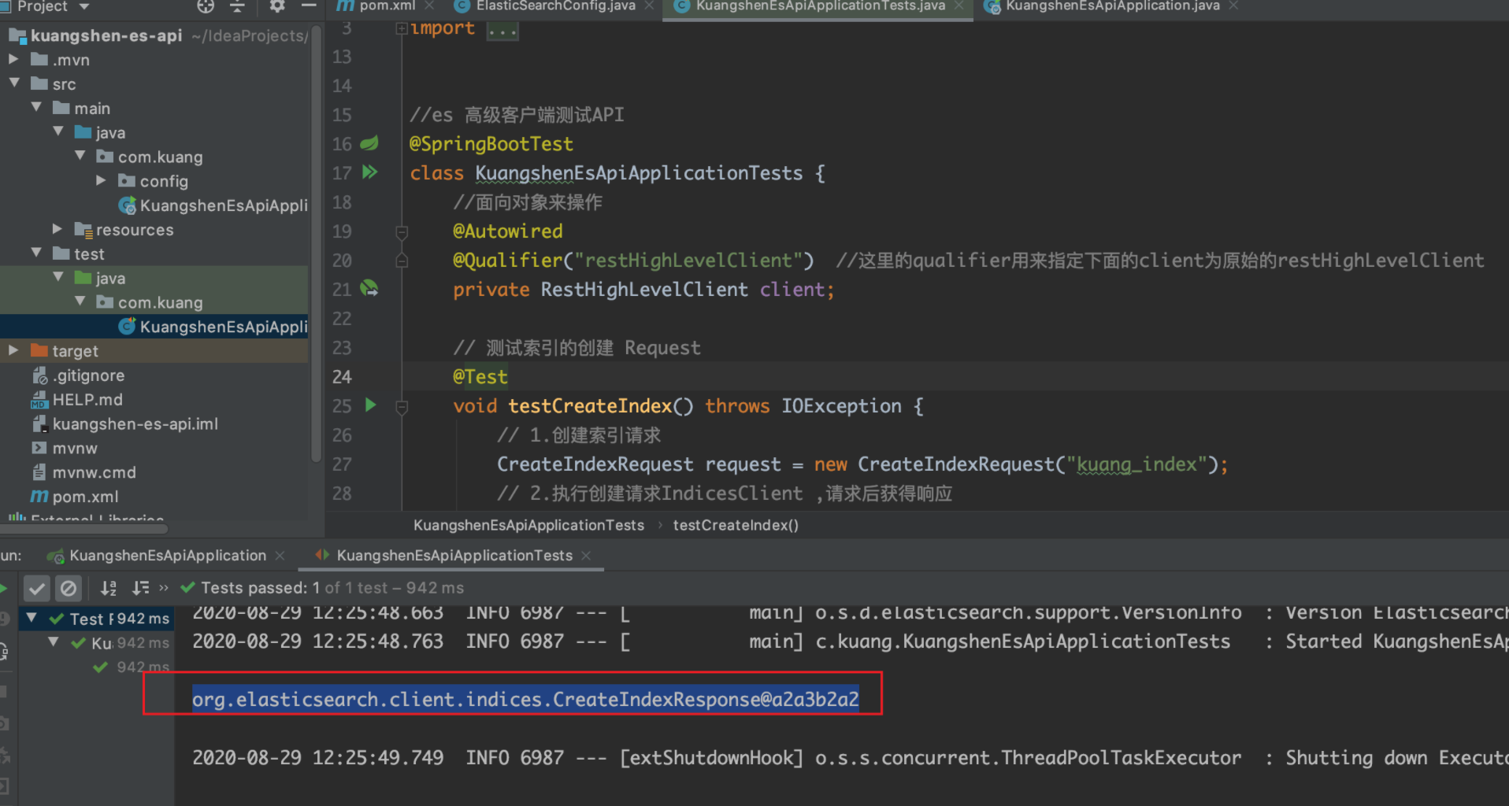Click Tests passed status text
The height and width of the screenshot is (806, 1509).
point(332,588)
